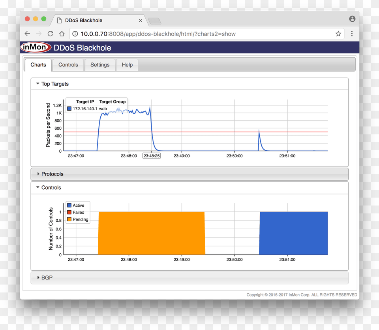
Task: Click the browser forward arrow
Action: [x=39, y=34]
